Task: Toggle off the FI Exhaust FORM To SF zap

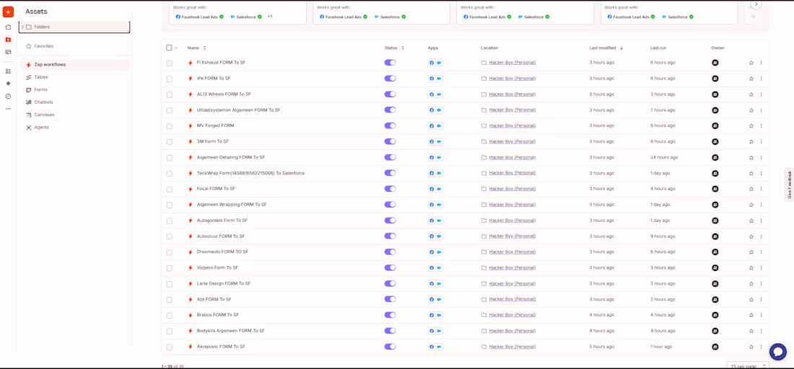Action: coord(390,63)
